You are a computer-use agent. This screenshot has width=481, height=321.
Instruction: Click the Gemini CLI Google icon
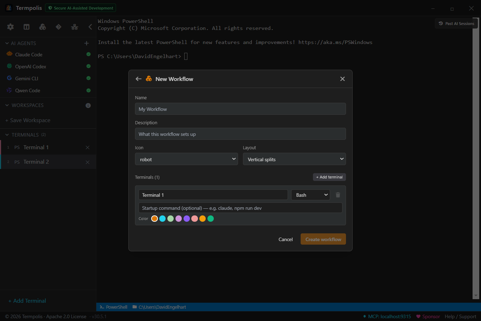pyautogui.click(x=9, y=78)
